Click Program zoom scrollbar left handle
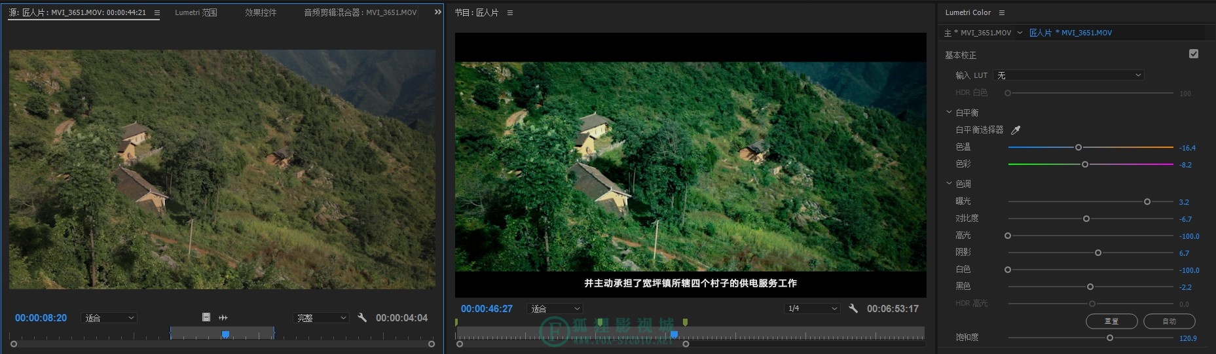The height and width of the screenshot is (354, 1216). [460, 344]
